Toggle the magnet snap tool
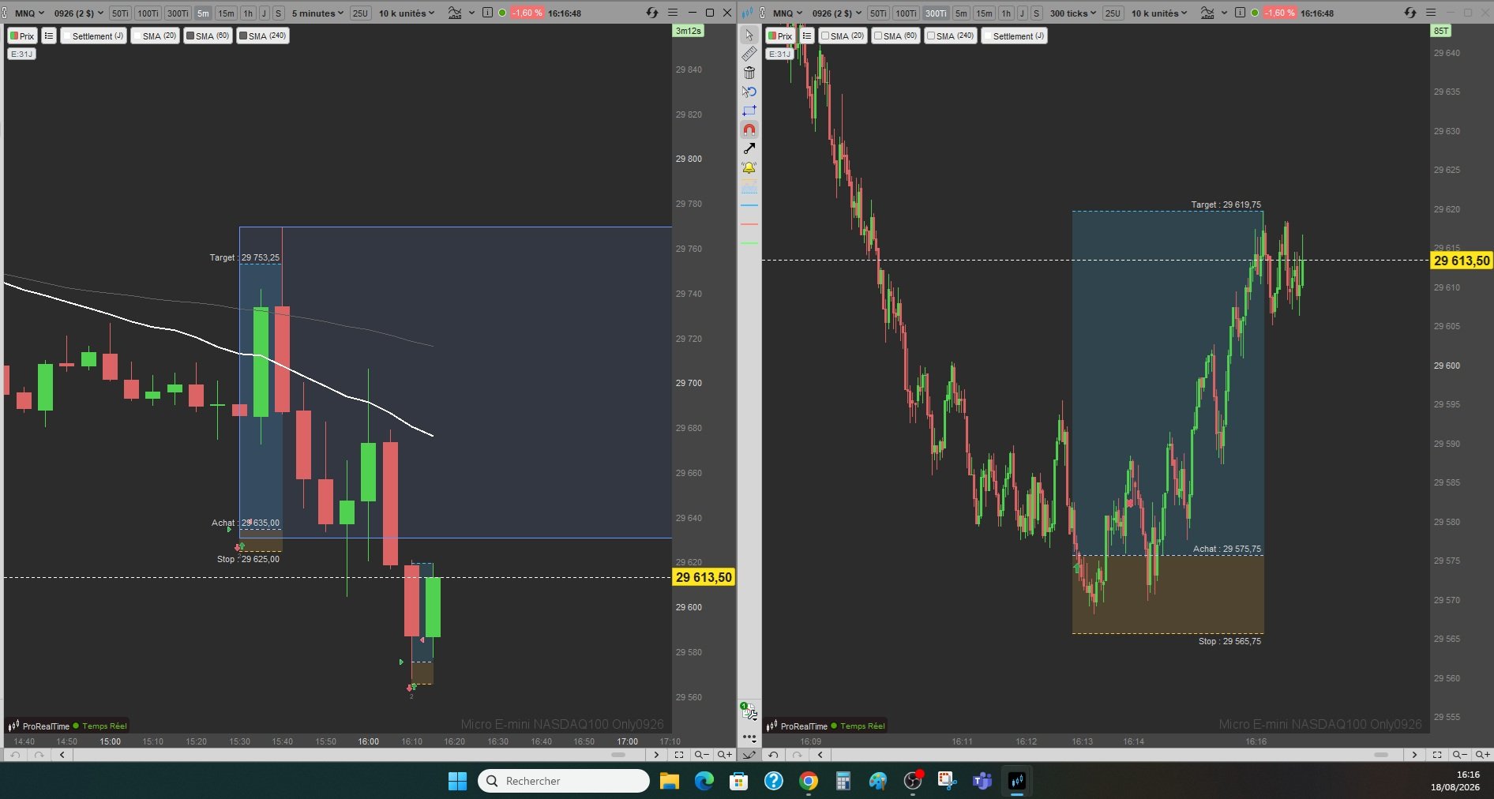The width and height of the screenshot is (1494, 799). click(x=749, y=129)
